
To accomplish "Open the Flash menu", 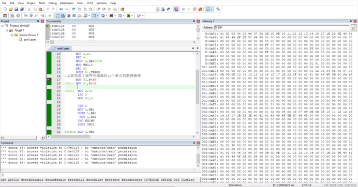I will pos(42,3).
